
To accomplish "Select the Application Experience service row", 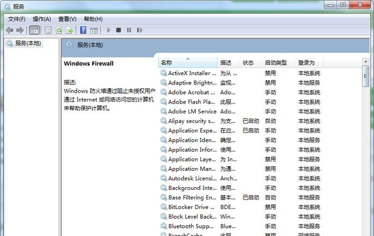I will 240,131.
